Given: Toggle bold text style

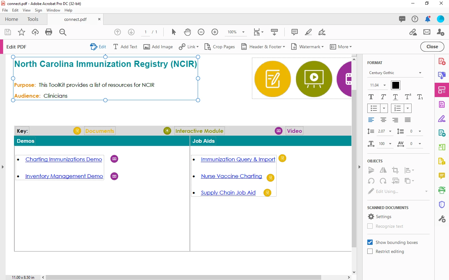Looking at the screenshot, I should (x=371, y=97).
